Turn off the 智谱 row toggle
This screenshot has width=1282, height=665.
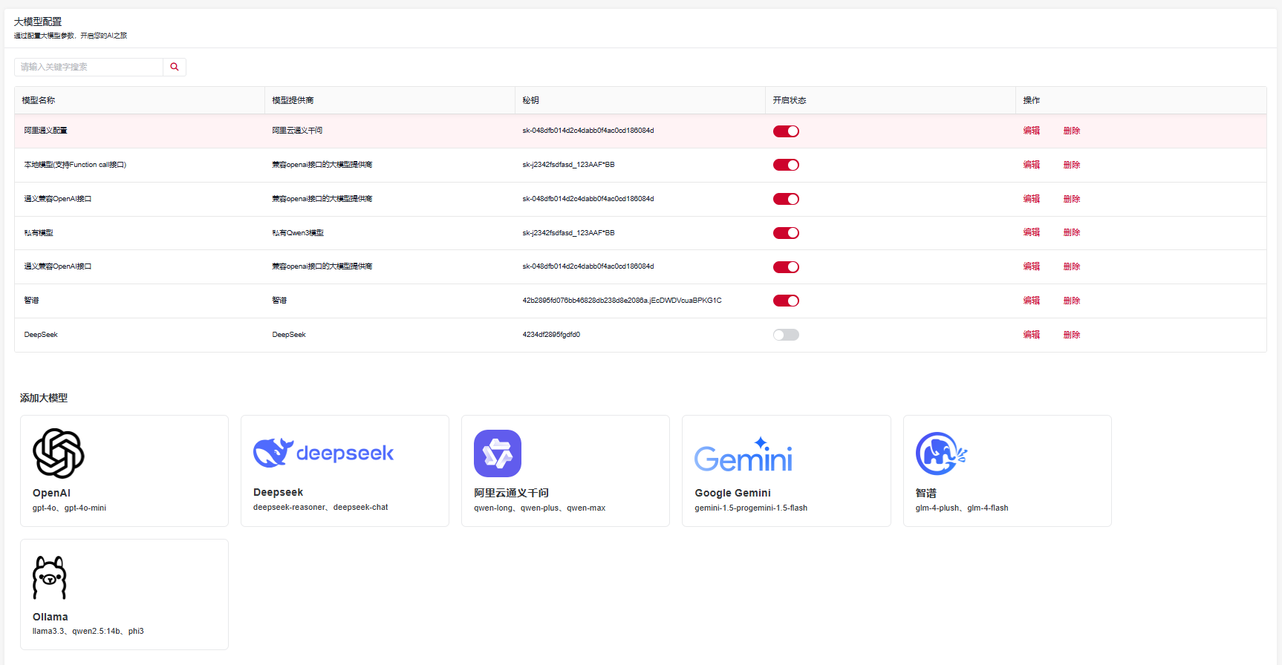[786, 301]
